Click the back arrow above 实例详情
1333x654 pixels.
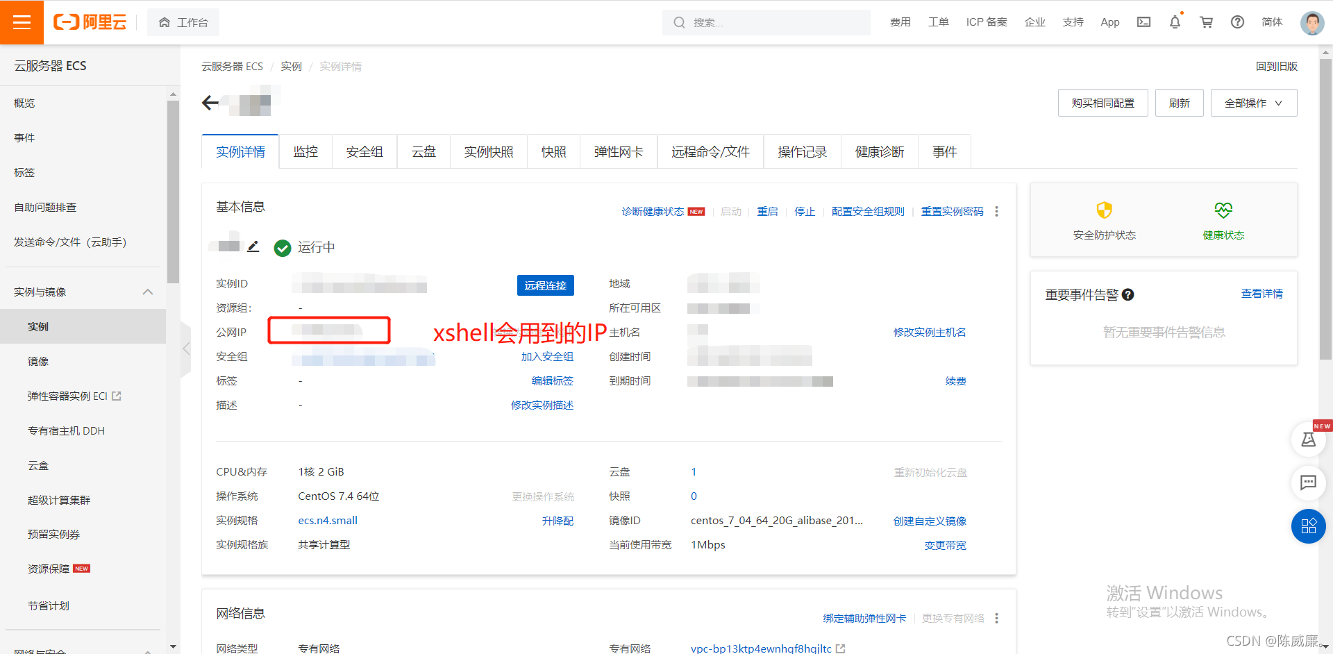tap(210, 102)
